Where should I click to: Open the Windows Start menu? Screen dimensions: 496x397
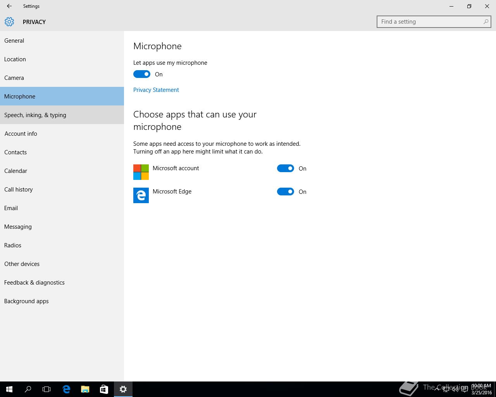pyautogui.click(x=9, y=389)
